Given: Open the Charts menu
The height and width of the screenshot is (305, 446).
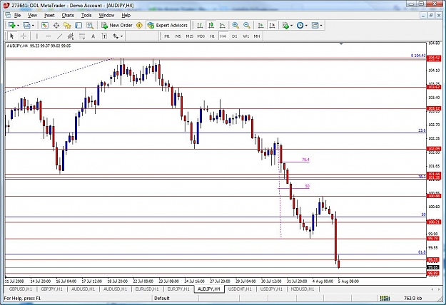Looking at the screenshot, I should click(68, 16).
